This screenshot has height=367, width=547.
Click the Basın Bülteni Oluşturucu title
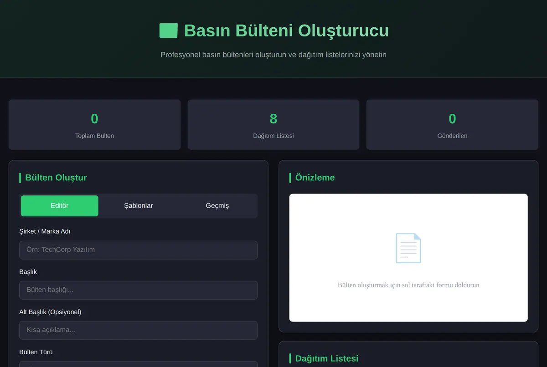pos(286,31)
